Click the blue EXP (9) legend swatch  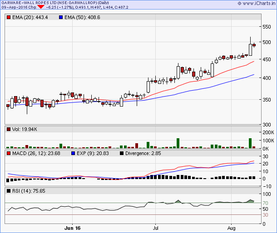pyautogui.click(x=73, y=153)
